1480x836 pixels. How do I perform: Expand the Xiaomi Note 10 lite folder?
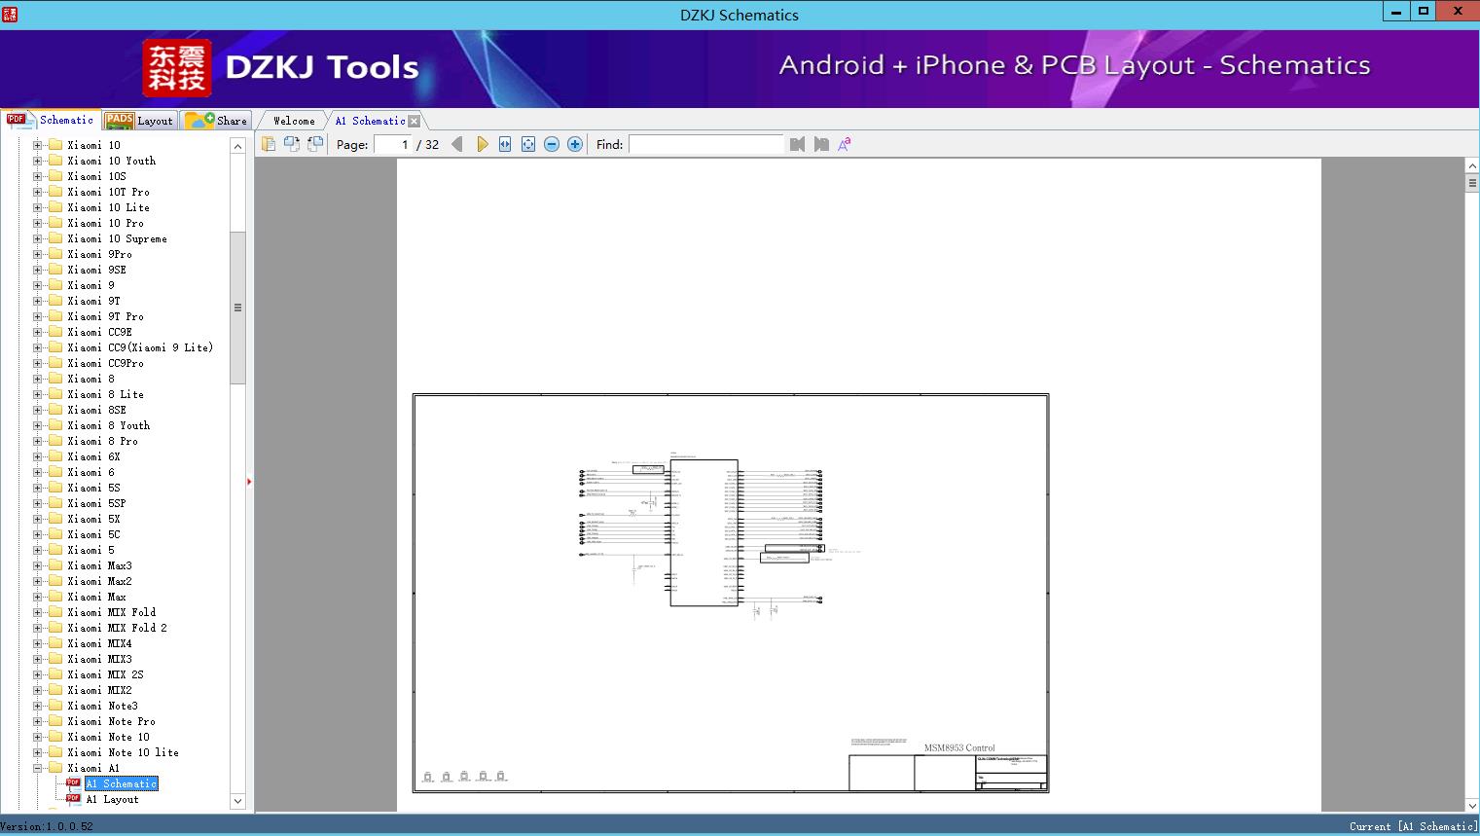[38, 752]
